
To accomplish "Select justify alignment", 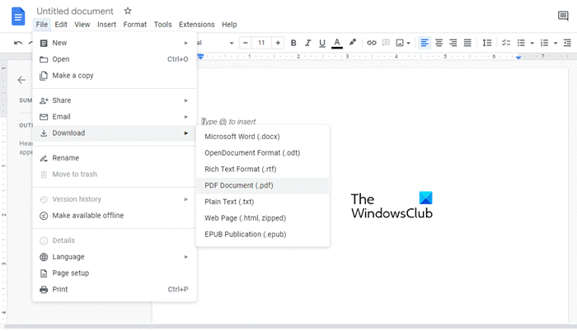I will click(x=467, y=43).
